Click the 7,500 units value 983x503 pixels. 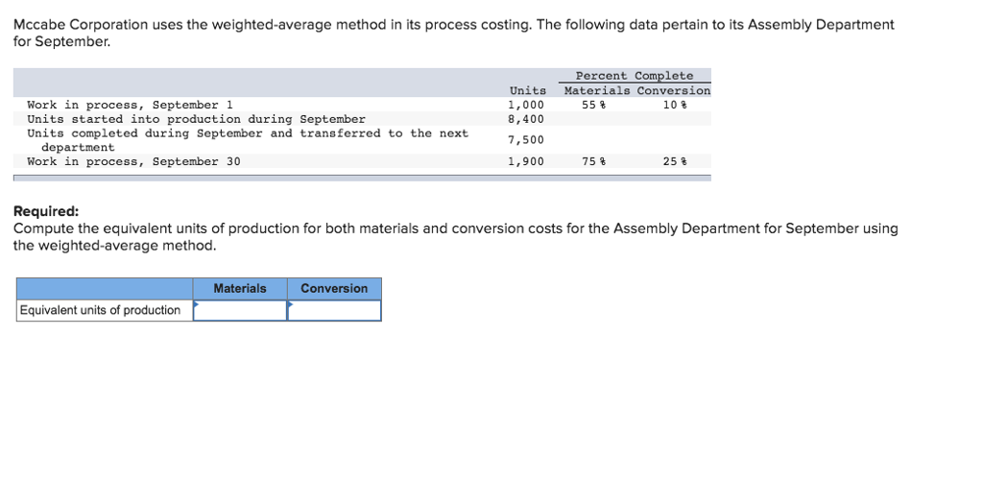pyautogui.click(x=526, y=140)
